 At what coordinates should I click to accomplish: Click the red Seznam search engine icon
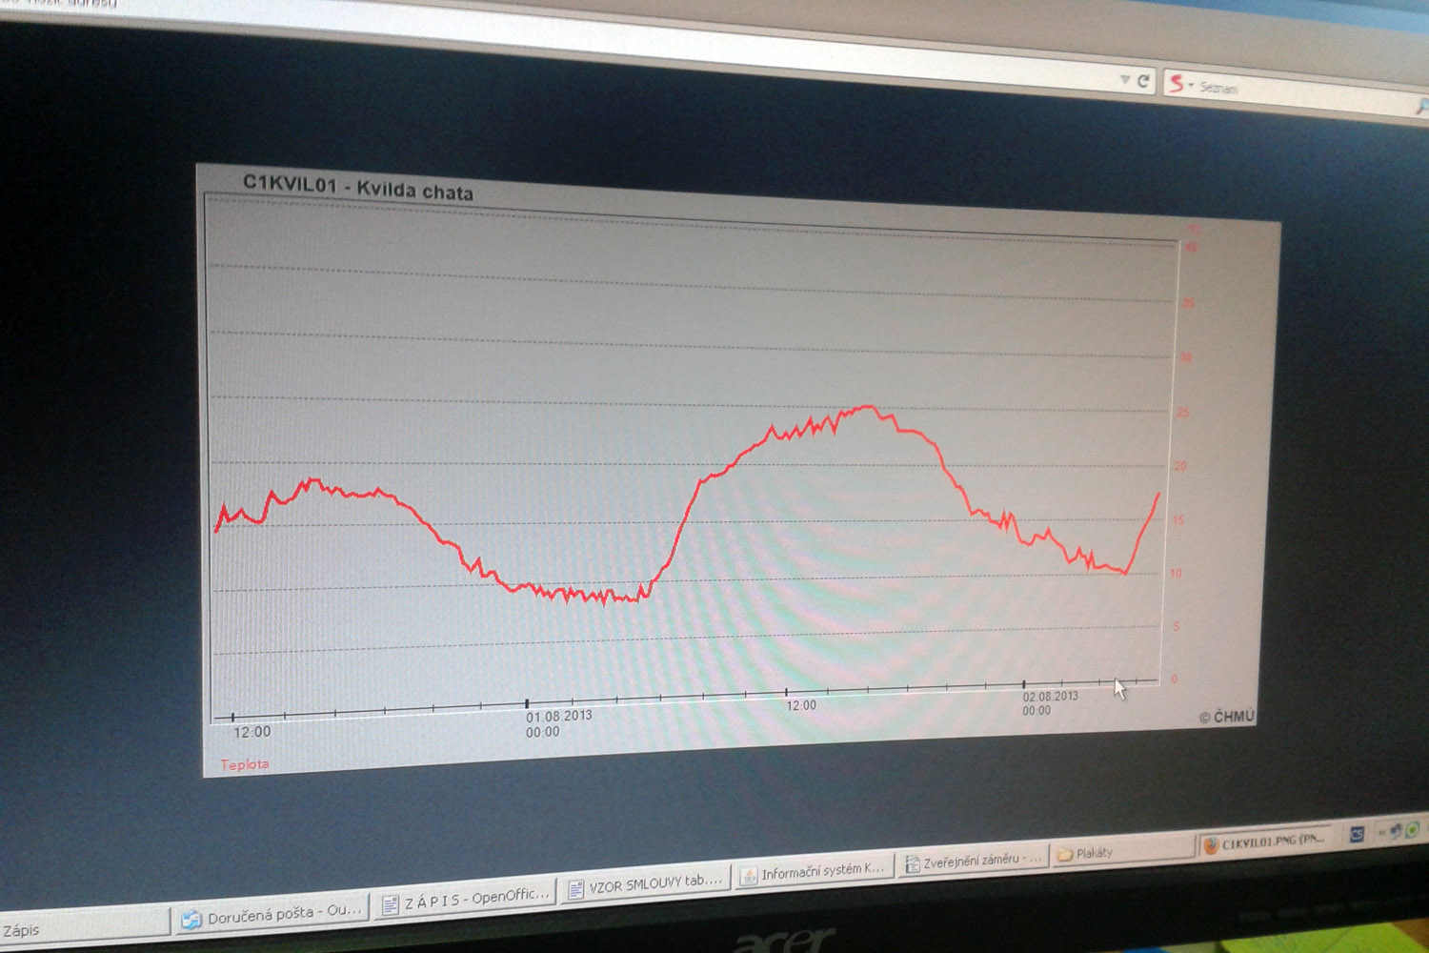point(1177,84)
